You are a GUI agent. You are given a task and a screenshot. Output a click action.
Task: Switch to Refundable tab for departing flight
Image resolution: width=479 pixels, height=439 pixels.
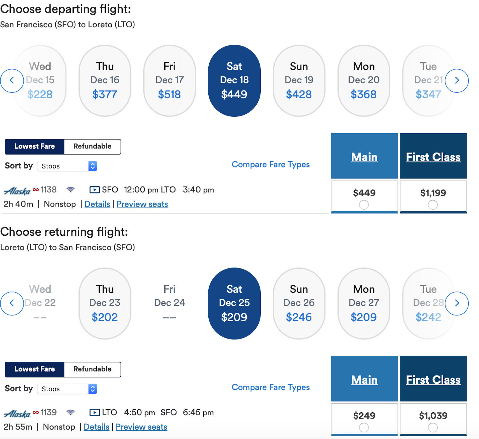[93, 147]
